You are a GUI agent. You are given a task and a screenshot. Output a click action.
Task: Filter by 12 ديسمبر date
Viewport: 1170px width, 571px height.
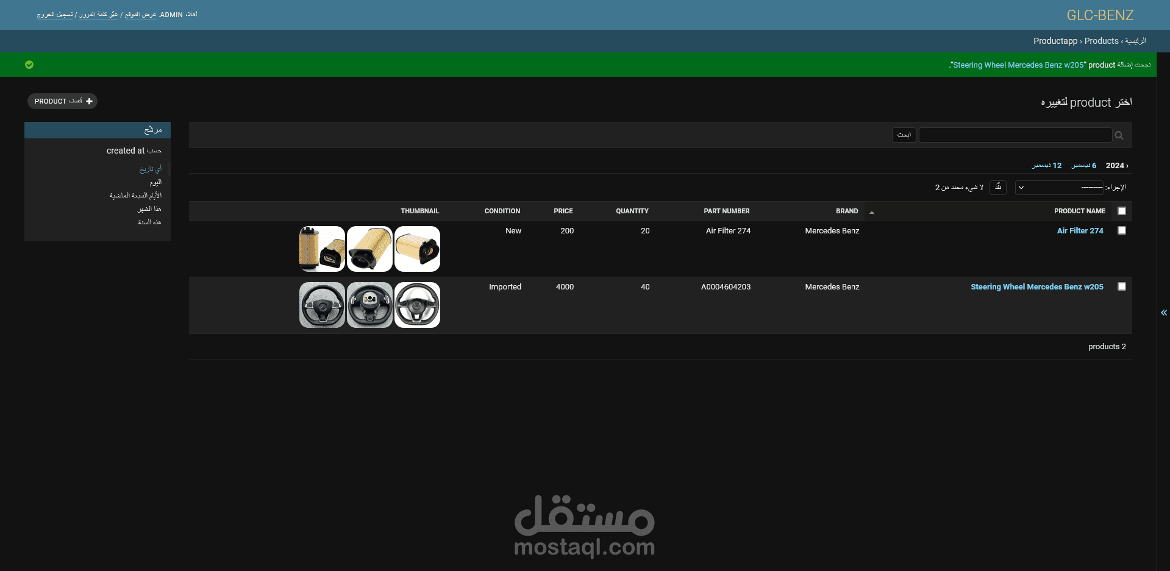(1047, 166)
